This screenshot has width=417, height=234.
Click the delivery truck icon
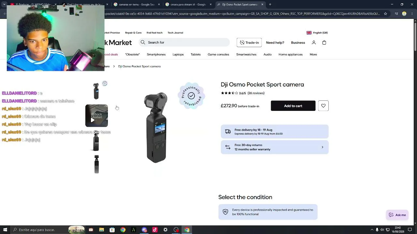[x=228, y=132]
